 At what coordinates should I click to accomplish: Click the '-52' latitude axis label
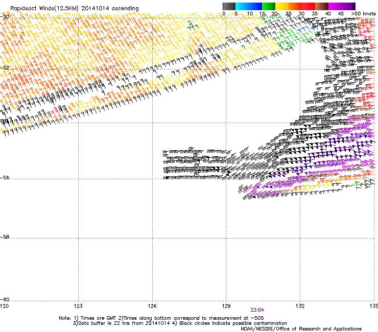point(5,68)
